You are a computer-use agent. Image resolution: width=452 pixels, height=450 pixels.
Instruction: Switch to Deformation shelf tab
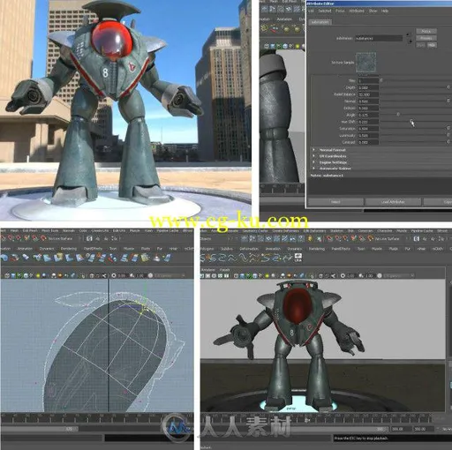point(249,249)
